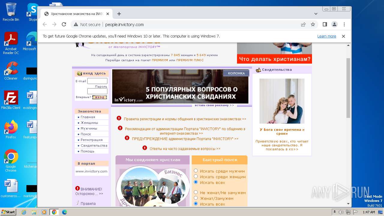Open the Learn more link
The height and width of the screenshot is (216, 384).
[x=327, y=36]
